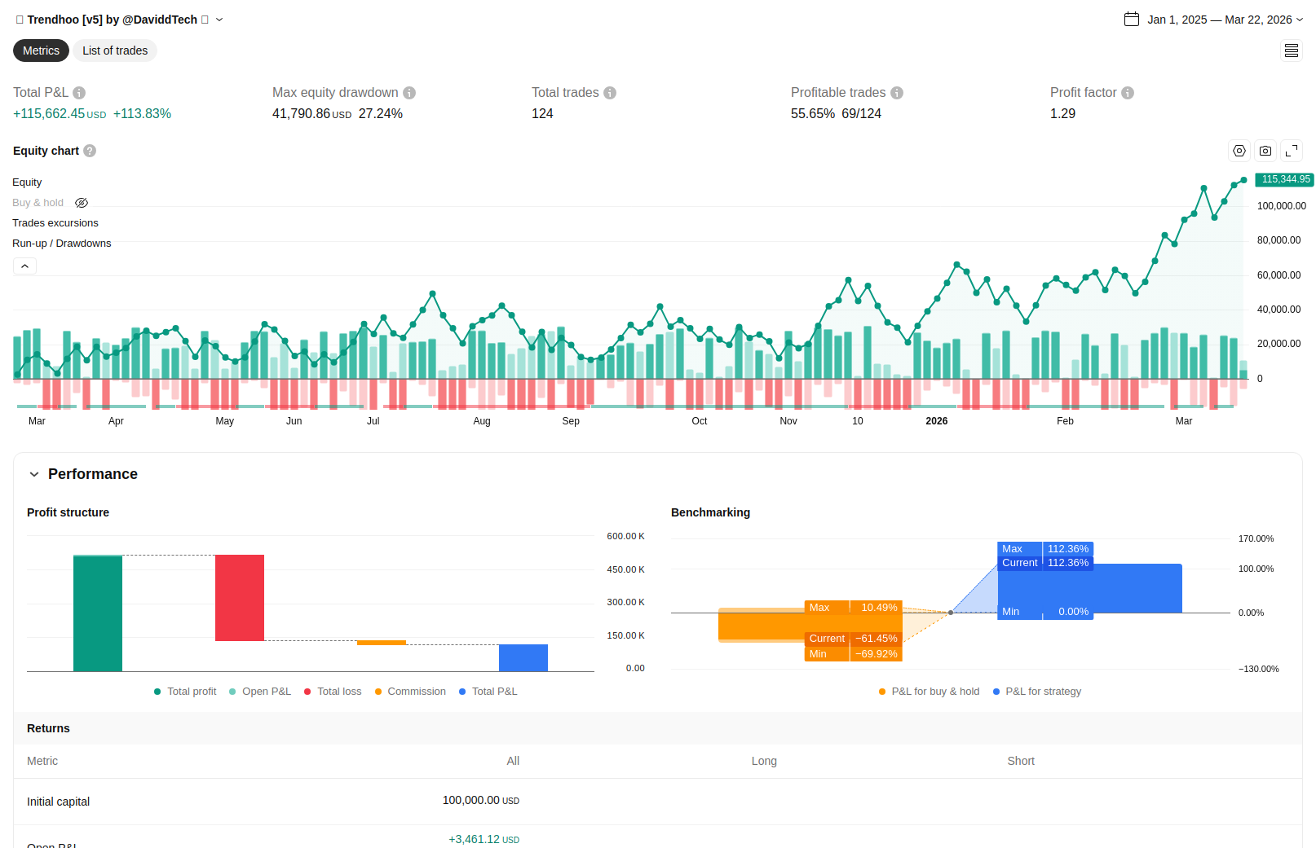Expand the equity chart to fullscreen
Screen dimensions: 1316x848
pos(1292,151)
